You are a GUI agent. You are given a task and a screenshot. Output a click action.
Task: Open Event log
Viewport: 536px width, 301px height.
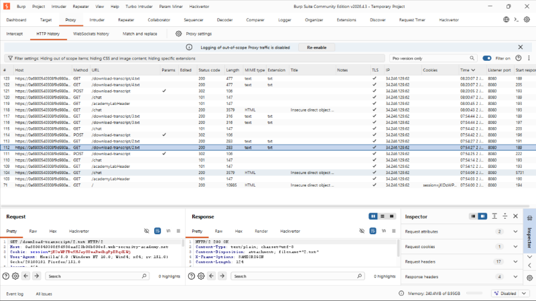15,294
